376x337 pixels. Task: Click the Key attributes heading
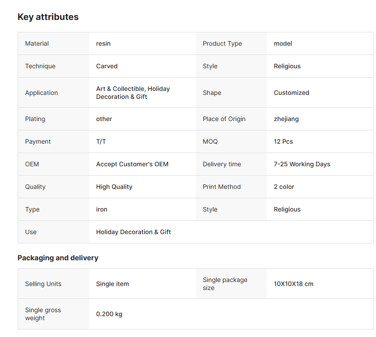click(48, 17)
